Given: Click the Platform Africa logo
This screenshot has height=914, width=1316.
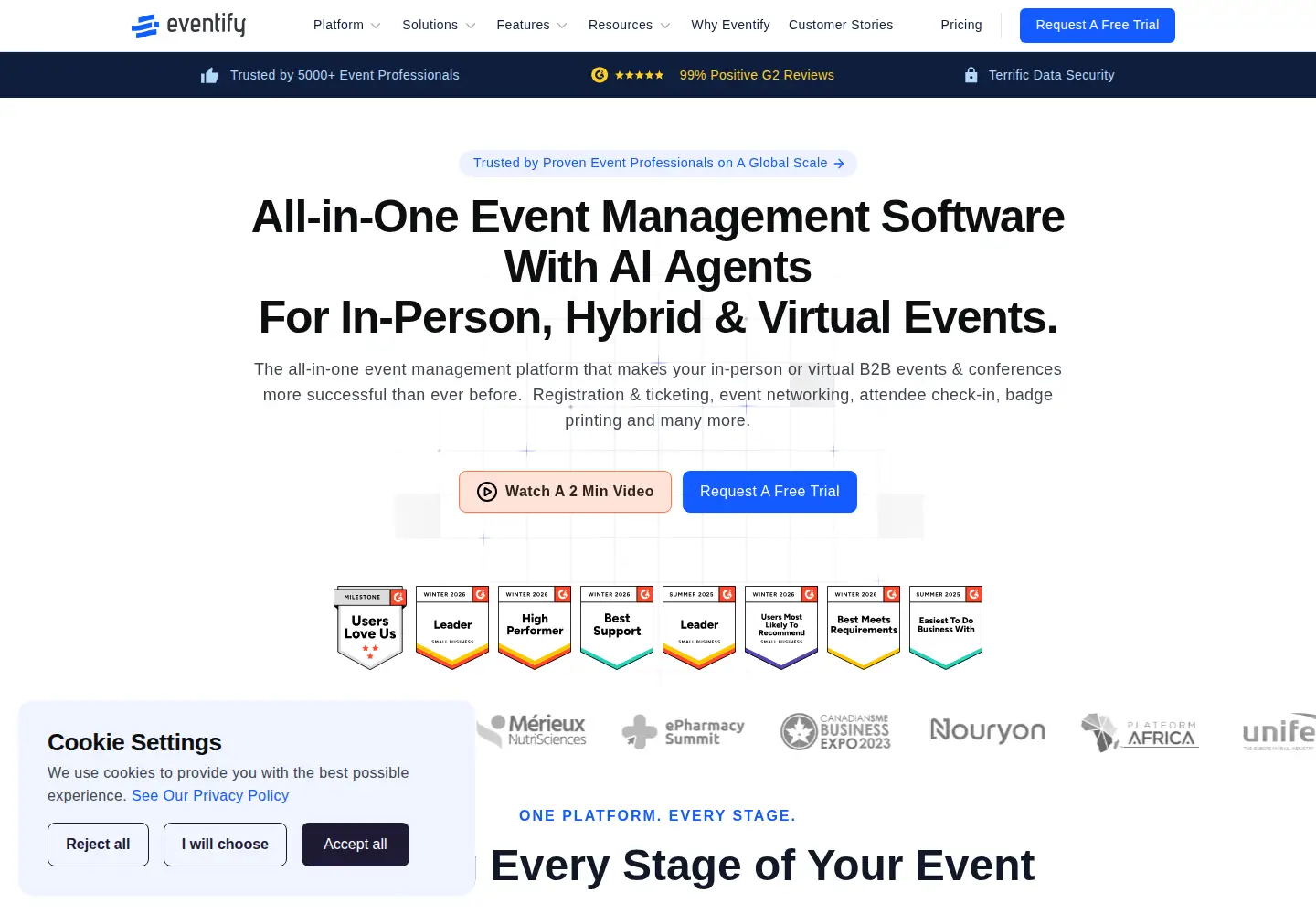Looking at the screenshot, I should [x=1140, y=732].
